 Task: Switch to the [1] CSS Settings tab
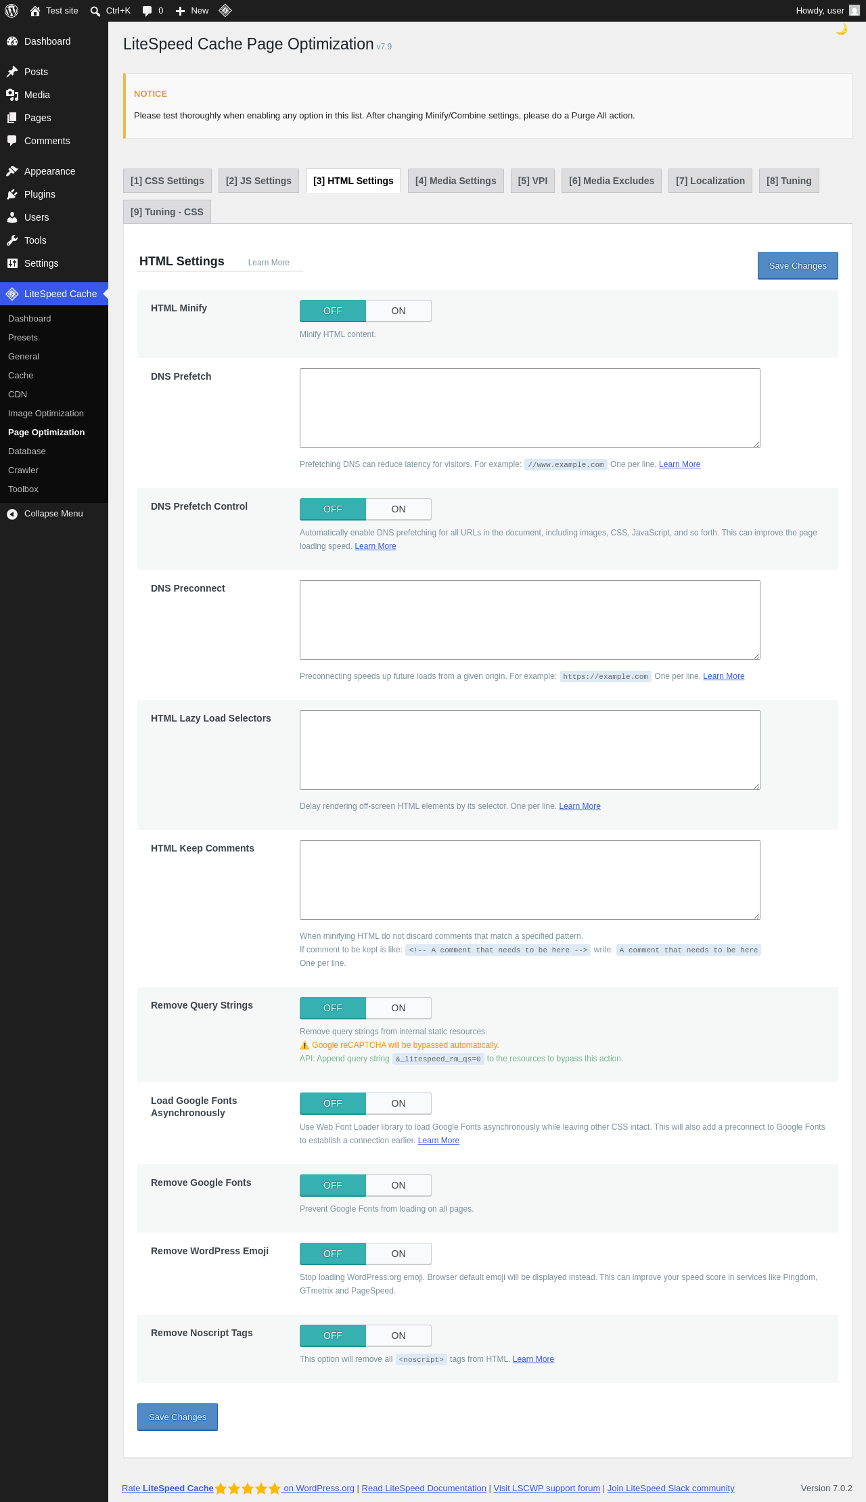pyautogui.click(x=167, y=181)
